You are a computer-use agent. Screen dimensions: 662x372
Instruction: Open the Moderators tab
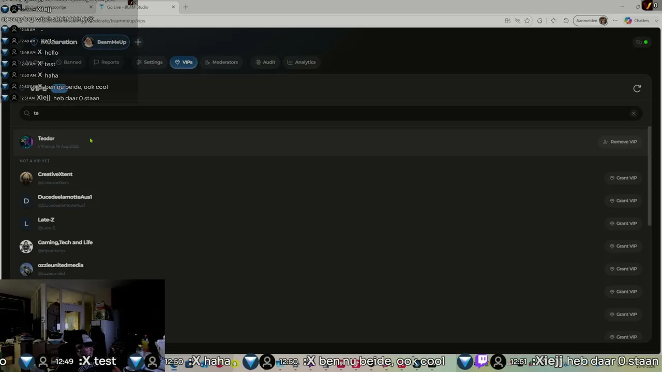[221, 62]
